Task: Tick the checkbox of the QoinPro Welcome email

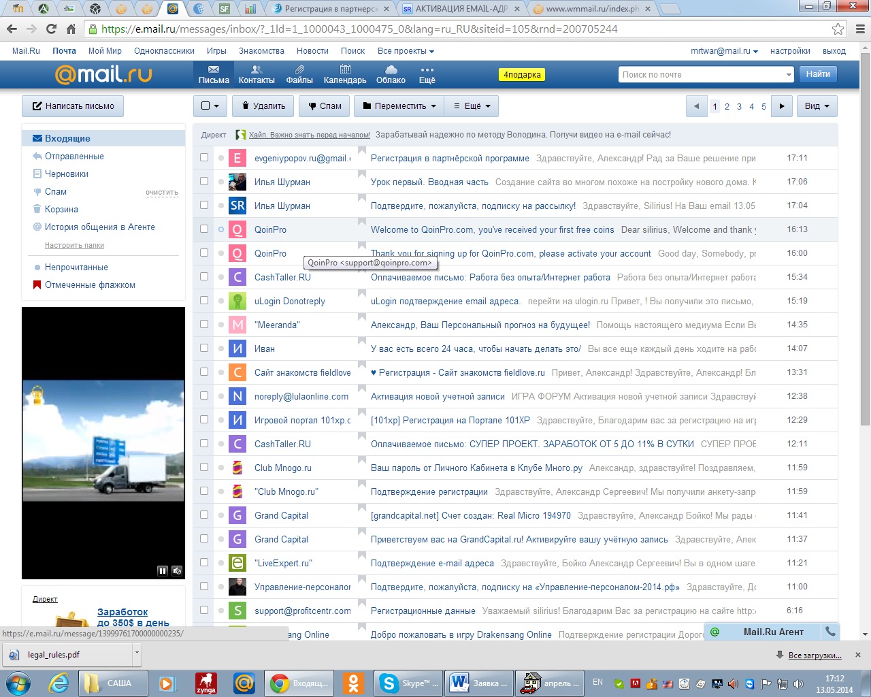Action: point(204,229)
